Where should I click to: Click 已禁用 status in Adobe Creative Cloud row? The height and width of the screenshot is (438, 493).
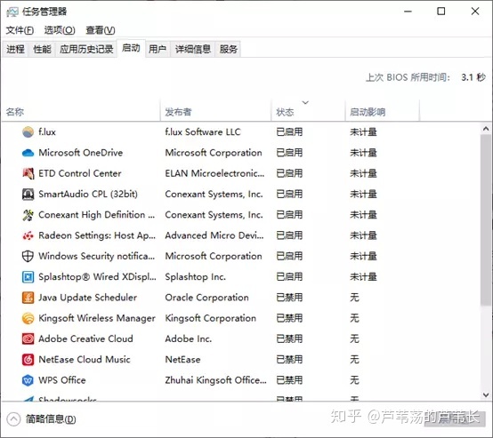289,338
